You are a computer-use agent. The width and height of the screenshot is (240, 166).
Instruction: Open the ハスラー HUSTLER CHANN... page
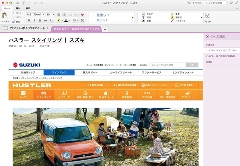click(222, 56)
